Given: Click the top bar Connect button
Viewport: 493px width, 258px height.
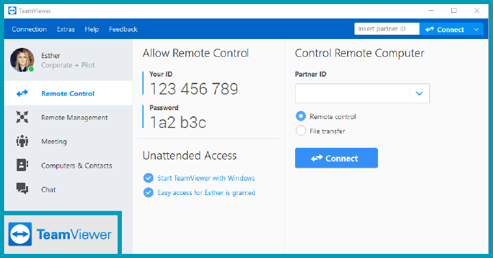Looking at the screenshot, I should coord(444,29).
